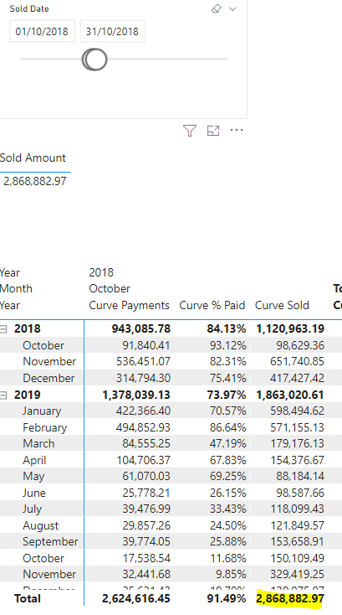Click the 494,852.93 payments cell

[143, 427]
